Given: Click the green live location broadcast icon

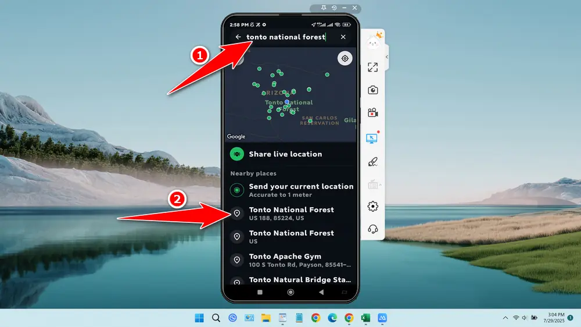Looking at the screenshot, I should (x=237, y=154).
